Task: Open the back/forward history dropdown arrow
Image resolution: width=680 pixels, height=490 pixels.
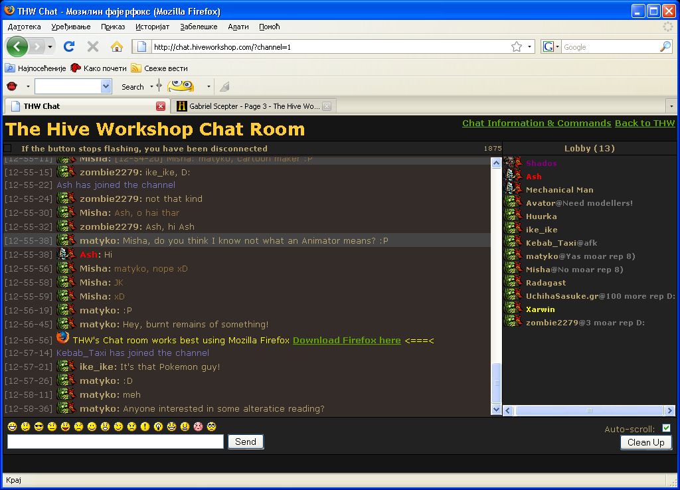Action: click(x=50, y=47)
